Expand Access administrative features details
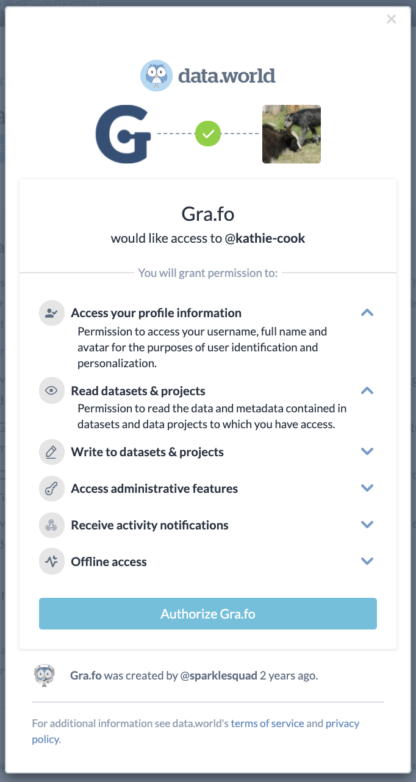Screen dimensions: 416x782 [x=367, y=489]
